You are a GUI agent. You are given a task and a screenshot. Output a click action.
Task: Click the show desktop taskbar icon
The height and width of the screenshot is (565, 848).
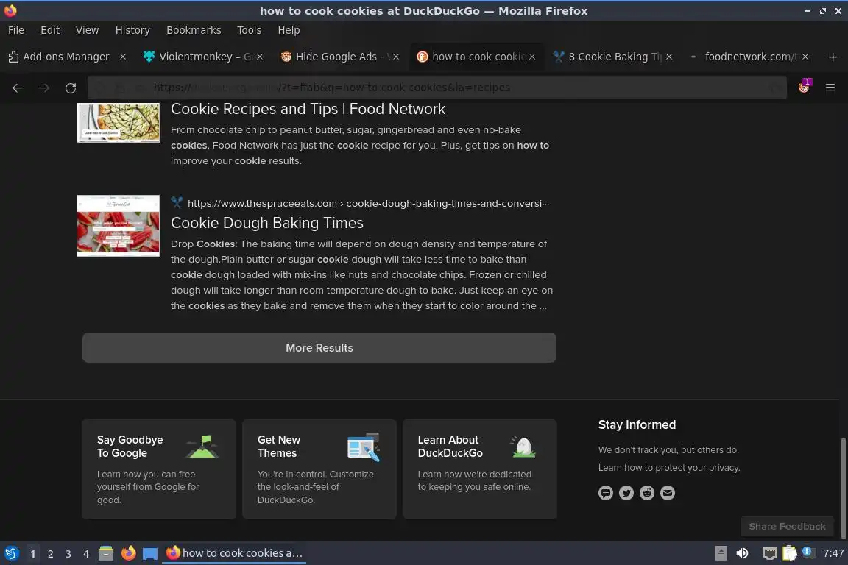[150, 553]
